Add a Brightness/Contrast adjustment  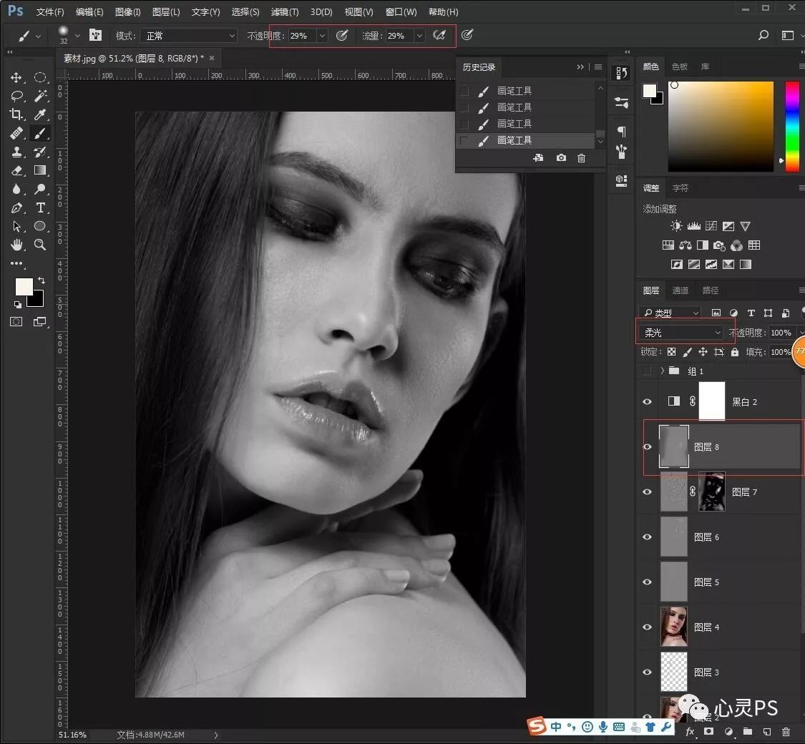[x=676, y=226]
